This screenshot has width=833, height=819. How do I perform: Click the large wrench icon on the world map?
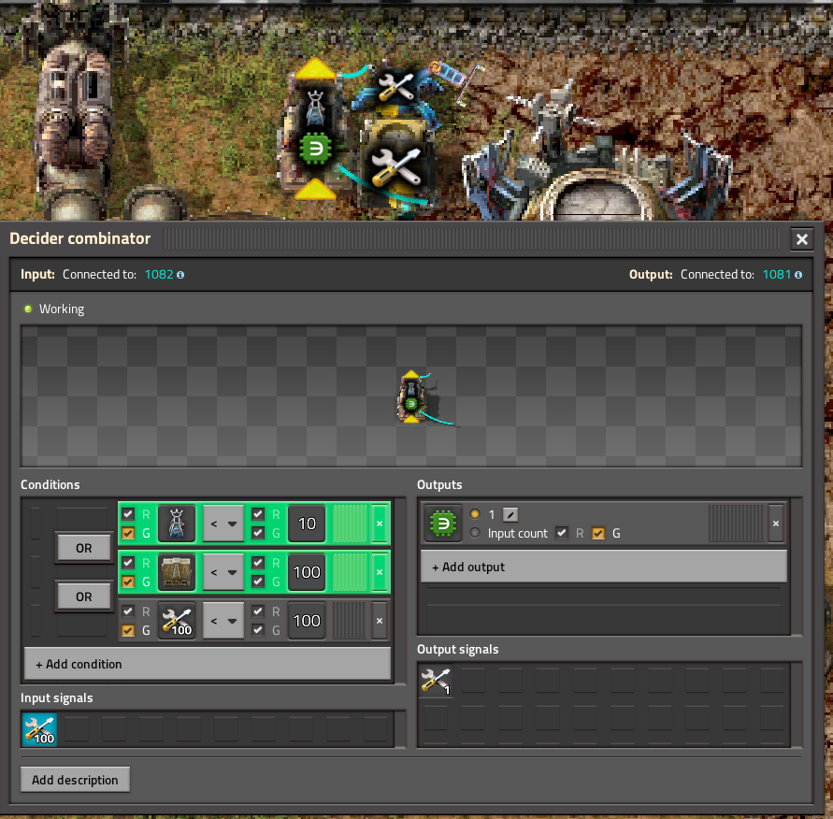coord(396,167)
